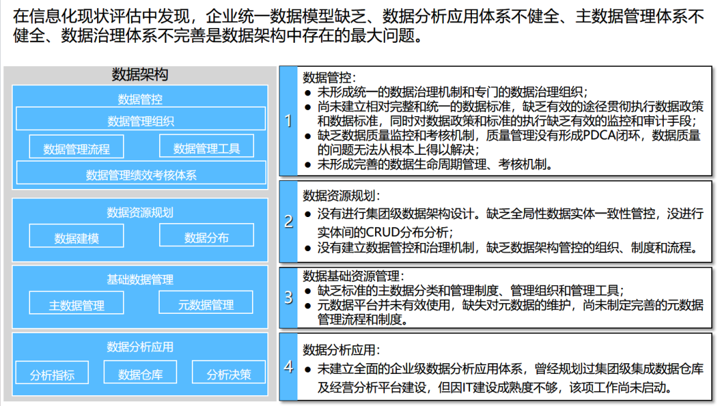Select the 分析指标 box
This screenshot has height=406, width=722.
[52, 373]
